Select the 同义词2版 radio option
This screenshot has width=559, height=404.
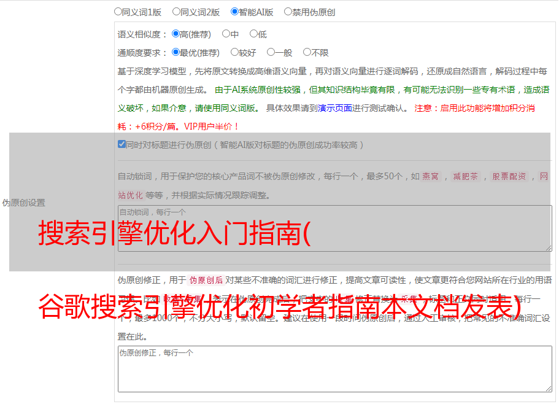pyautogui.click(x=176, y=12)
